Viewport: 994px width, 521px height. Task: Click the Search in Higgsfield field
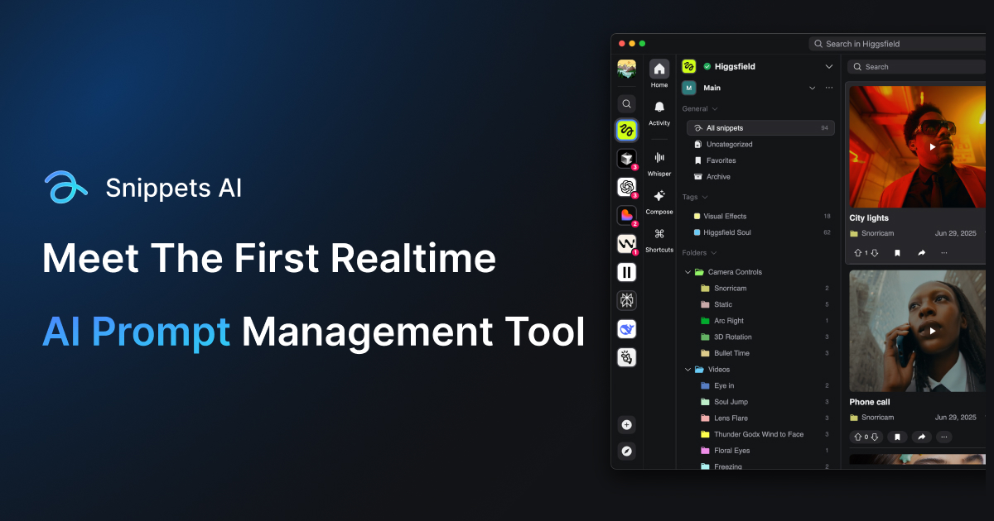coord(897,44)
